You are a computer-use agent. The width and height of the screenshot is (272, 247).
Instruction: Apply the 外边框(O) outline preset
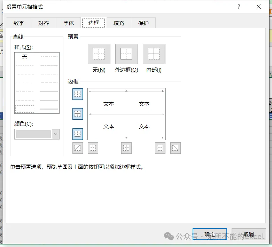point(126,54)
